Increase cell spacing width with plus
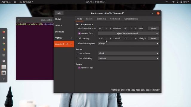Viewport: 191px width, 107px height. pos(110,38)
